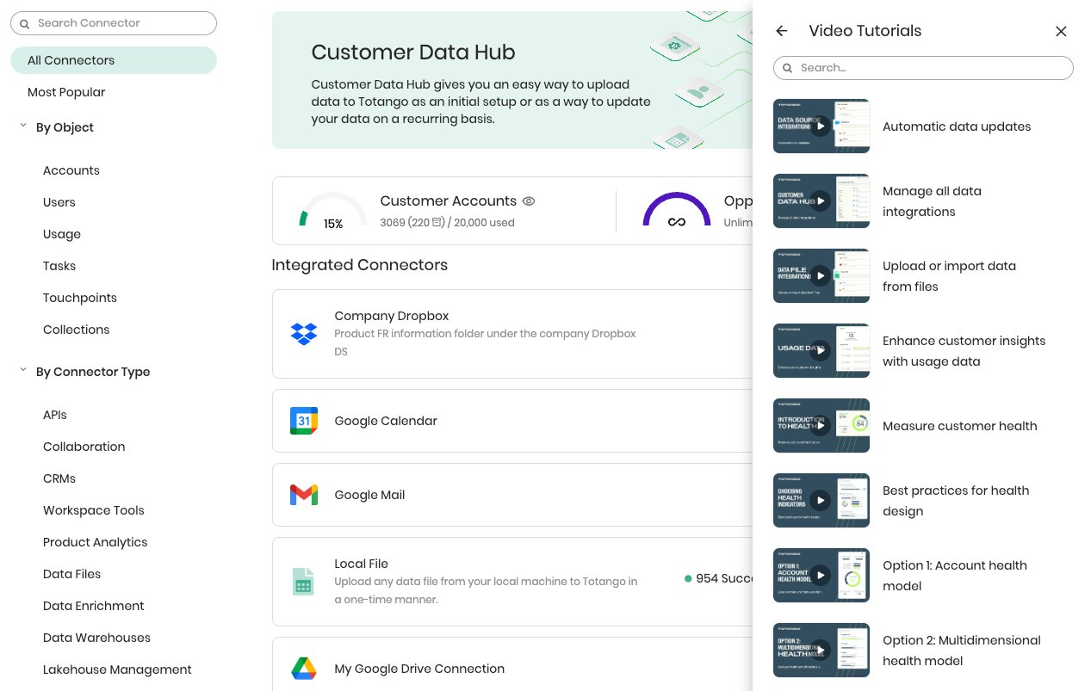Click the unlimited infinity gauge

point(677,211)
